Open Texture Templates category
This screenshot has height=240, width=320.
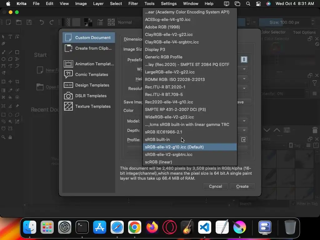point(89,106)
